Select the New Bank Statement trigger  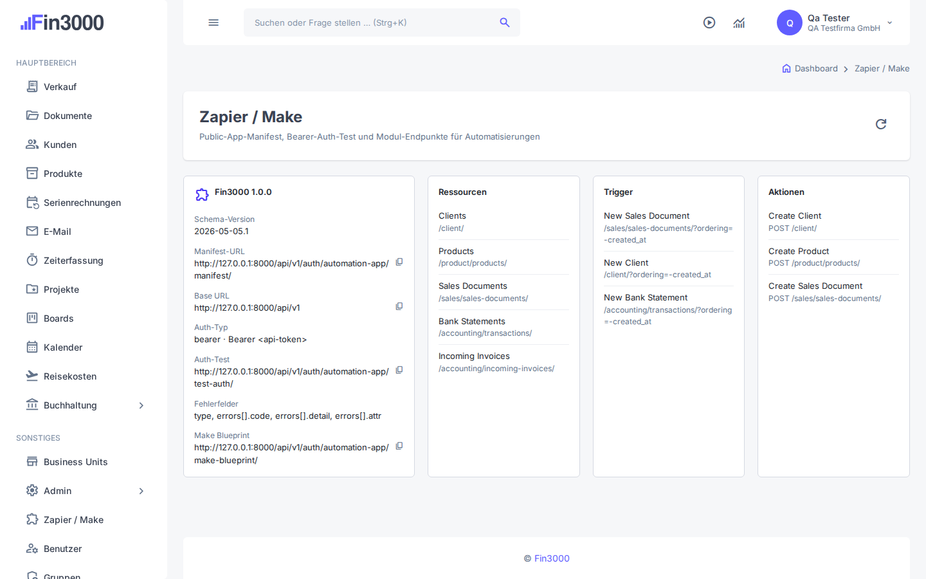pyautogui.click(x=669, y=309)
